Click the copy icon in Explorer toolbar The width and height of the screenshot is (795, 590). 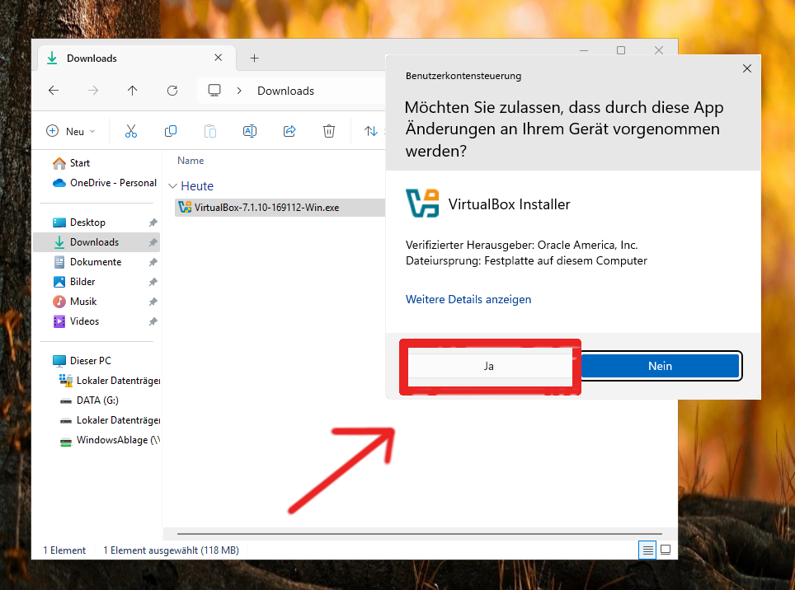(171, 131)
